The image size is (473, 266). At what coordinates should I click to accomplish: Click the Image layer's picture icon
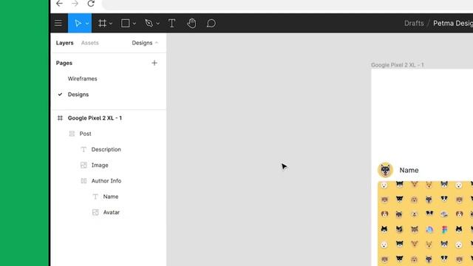(x=84, y=165)
